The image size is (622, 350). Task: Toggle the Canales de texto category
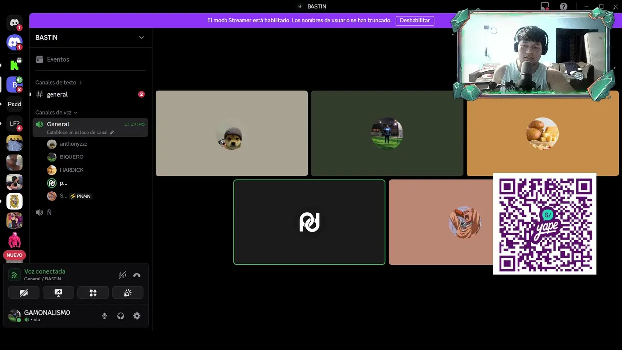(58, 82)
